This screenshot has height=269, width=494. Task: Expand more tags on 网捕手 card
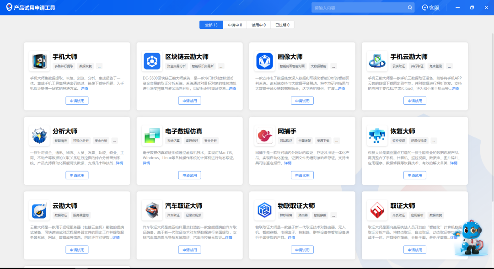pos(337,141)
